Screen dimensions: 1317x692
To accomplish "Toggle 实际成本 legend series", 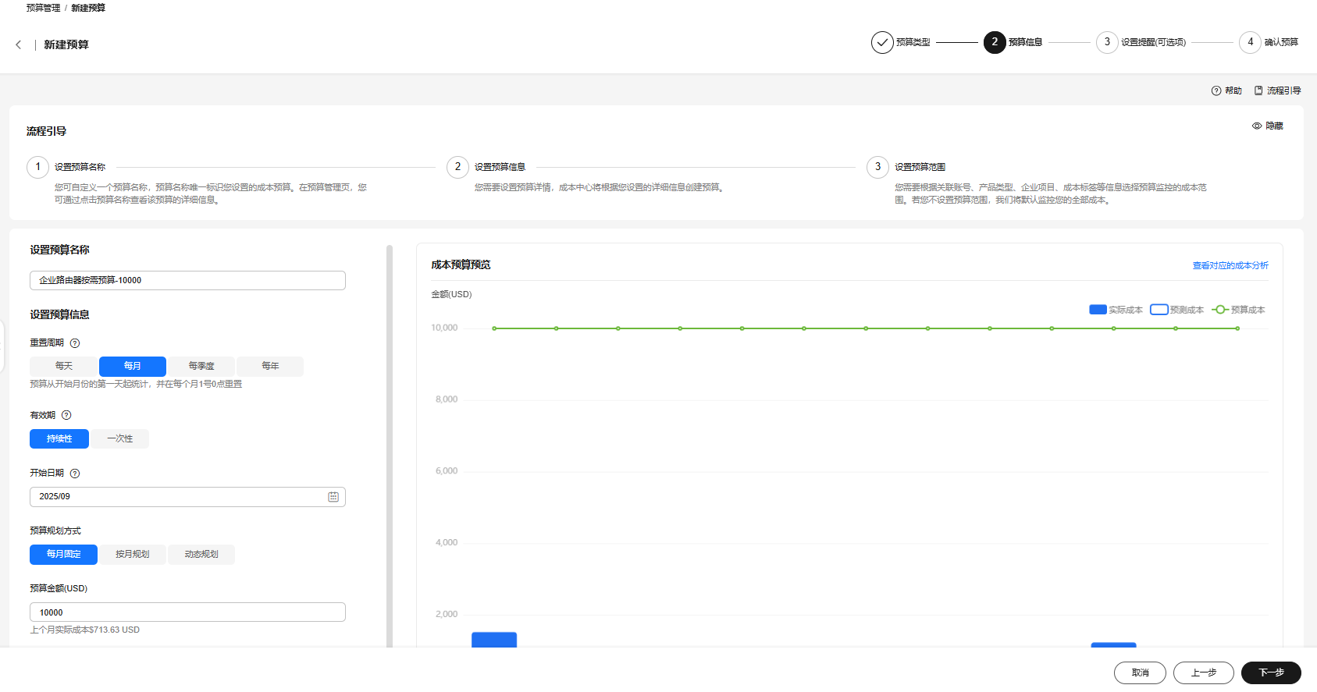I will coord(1116,310).
